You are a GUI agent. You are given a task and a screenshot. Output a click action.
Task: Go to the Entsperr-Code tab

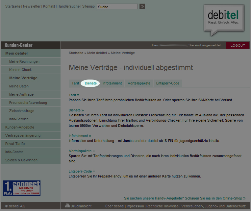coord(167,83)
